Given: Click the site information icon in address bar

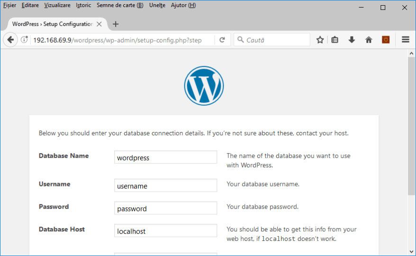Looking at the screenshot, I should [x=24, y=40].
